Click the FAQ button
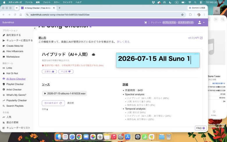The height and width of the screenshot is (142, 227). pyautogui.click(x=201, y=128)
